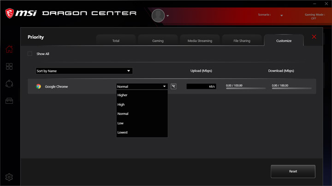Screen dimensions: 332x186
Task: Minimize the Dragon Center window
Action: pos(314,4)
